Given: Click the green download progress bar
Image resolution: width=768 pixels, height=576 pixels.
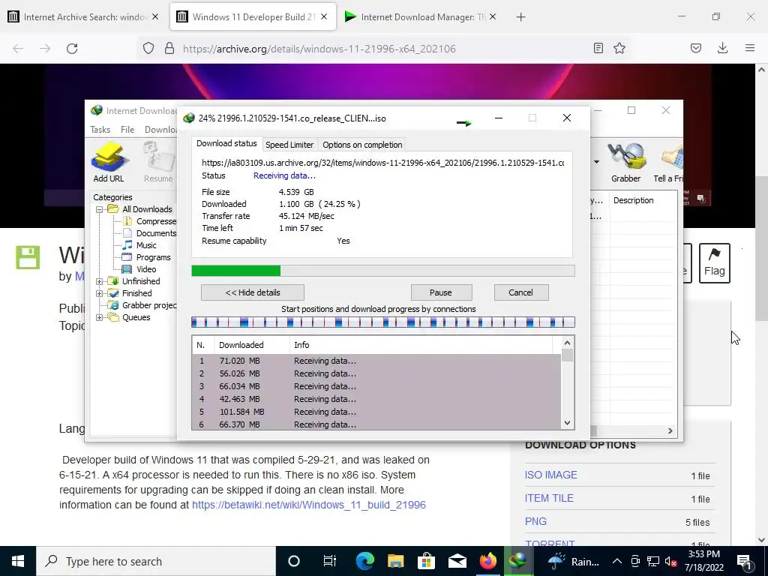Looking at the screenshot, I should point(383,271).
